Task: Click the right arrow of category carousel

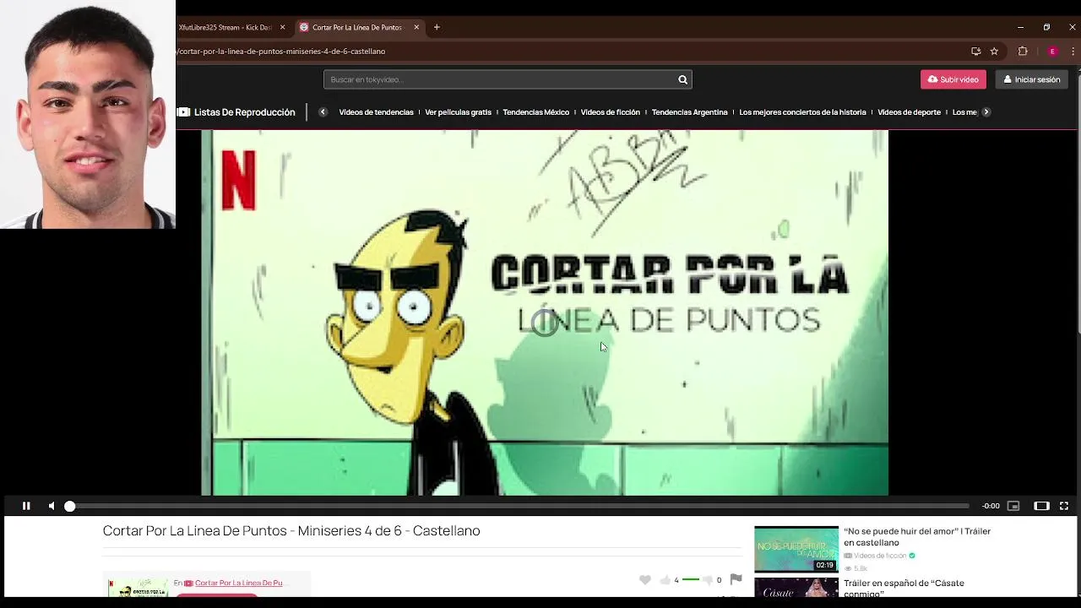Action: pos(986,112)
